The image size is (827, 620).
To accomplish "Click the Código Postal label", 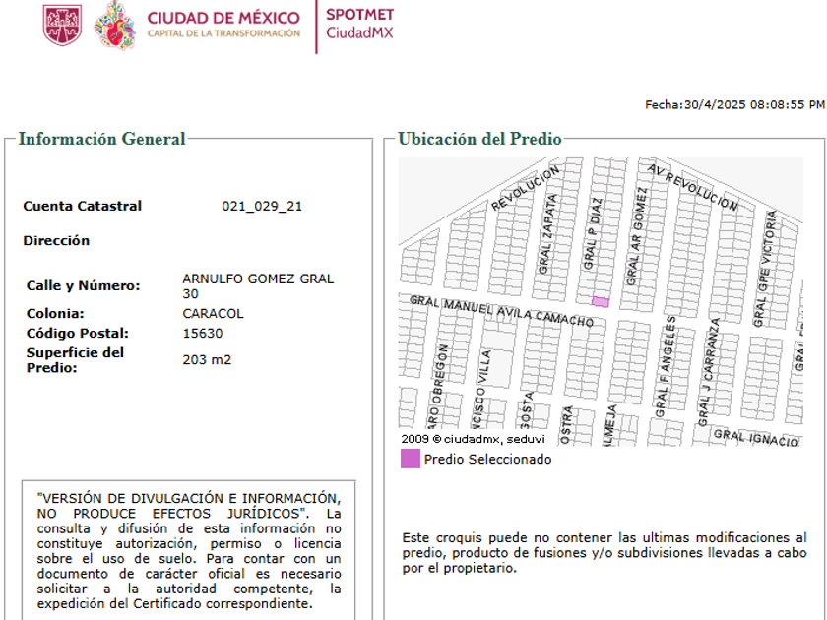I will (x=78, y=334).
